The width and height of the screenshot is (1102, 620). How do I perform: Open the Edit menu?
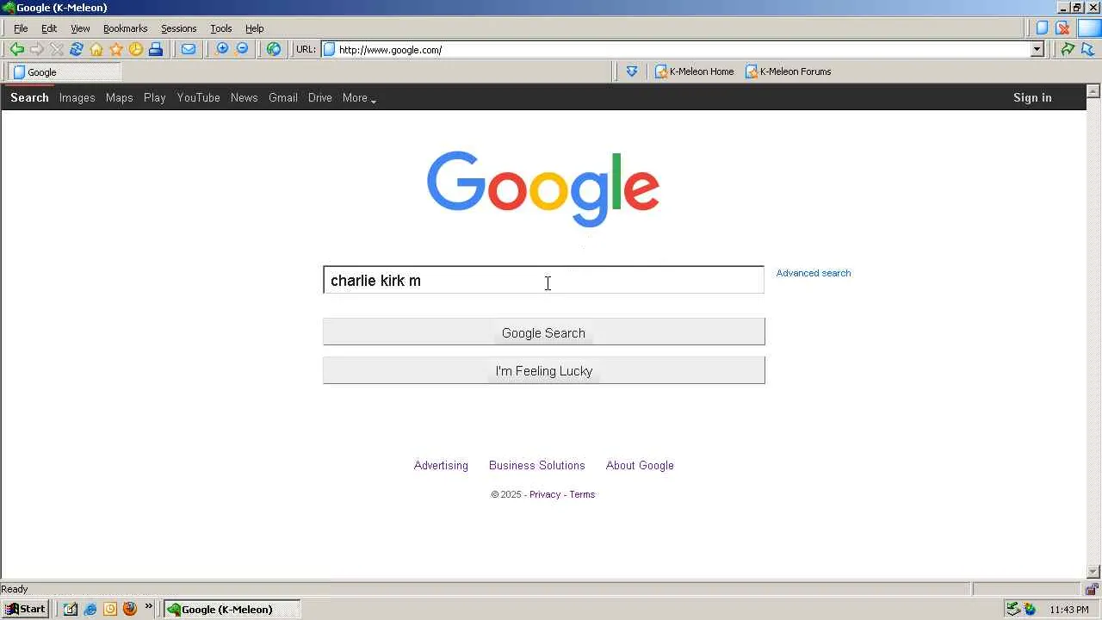click(x=49, y=28)
